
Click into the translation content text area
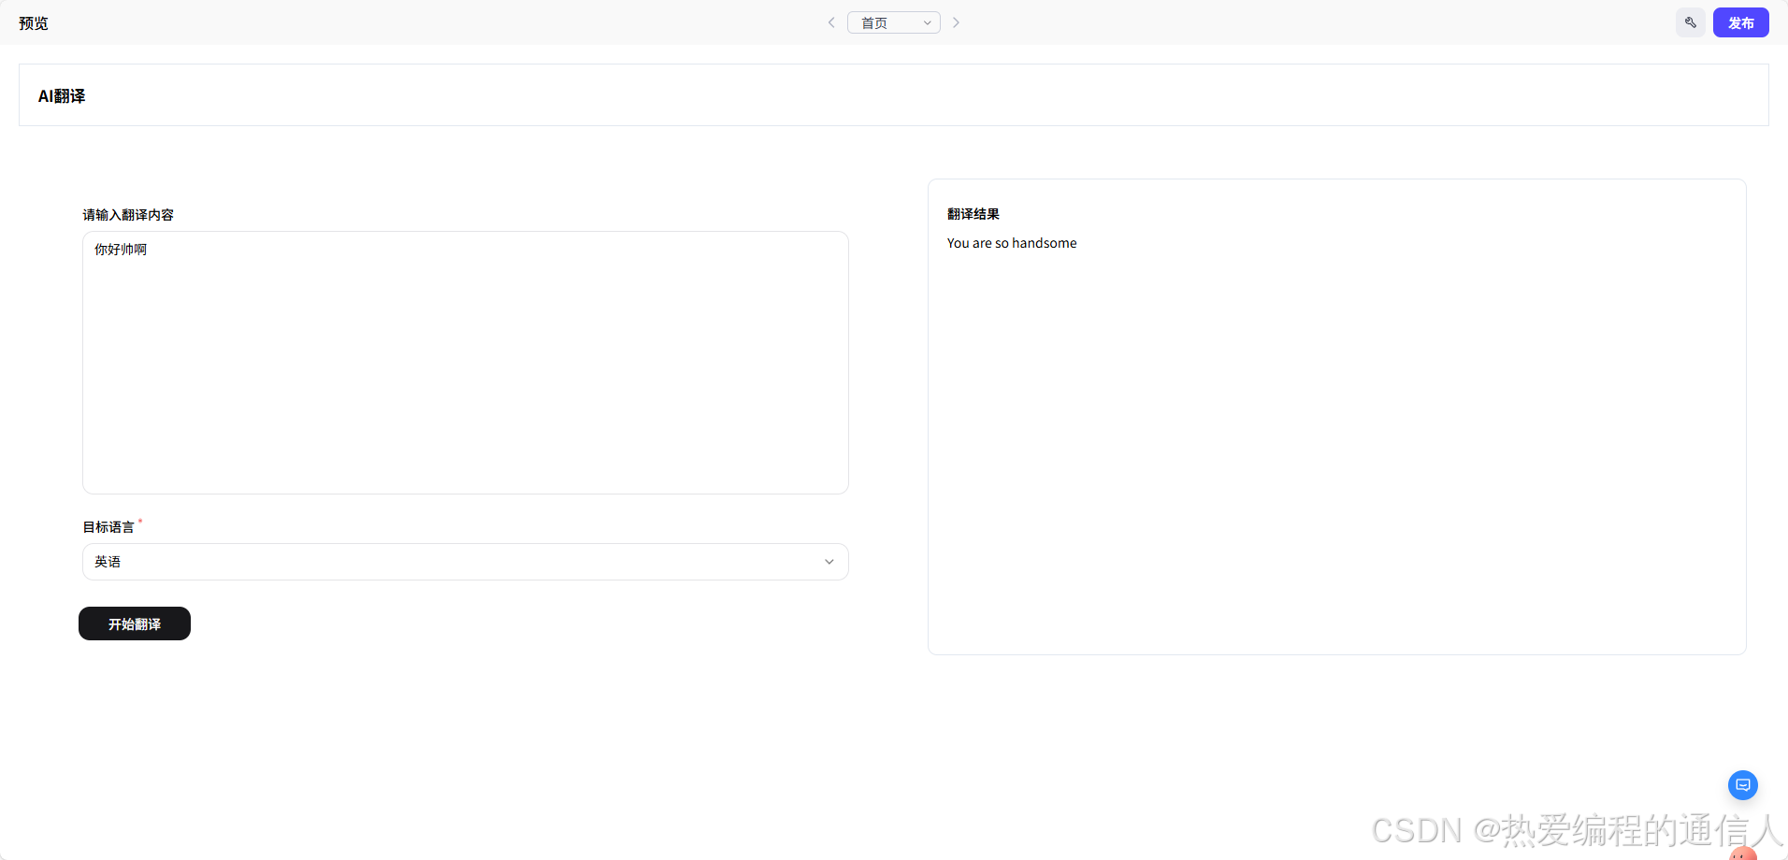pos(466,363)
